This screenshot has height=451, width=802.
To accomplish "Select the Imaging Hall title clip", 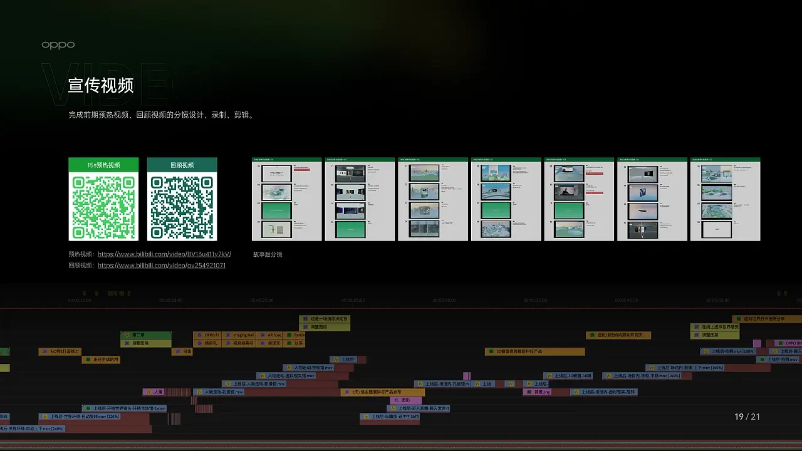I will [x=239, y=335].
